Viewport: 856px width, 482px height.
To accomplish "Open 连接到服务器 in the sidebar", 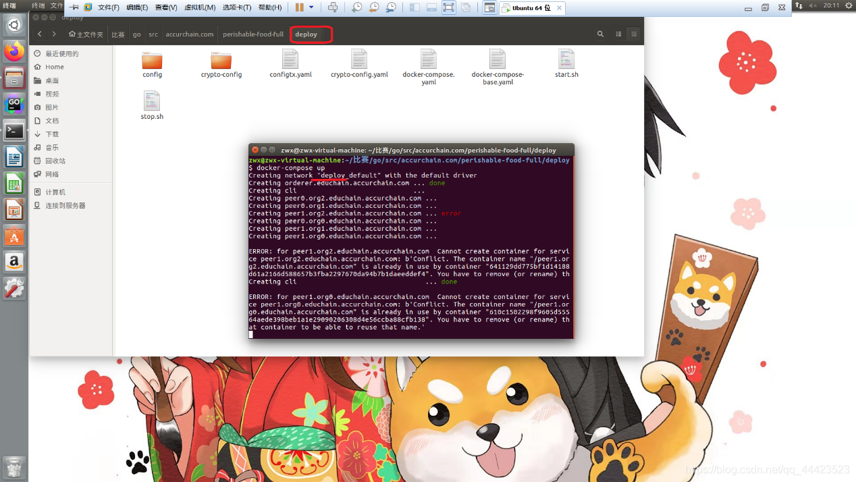I will (x=65, y=205).
